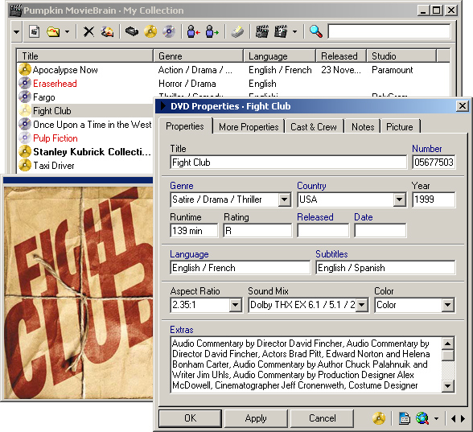
Task: Expand the Genre combo box dropdown
Action: 284,200
